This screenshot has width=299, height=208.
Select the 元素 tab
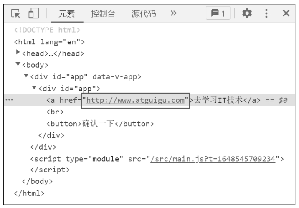tap(66, 14)
